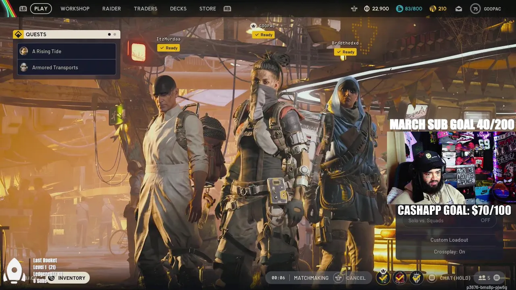The height and width of the screenshot is (290, 516).
Task: Cancel matchmaking with CANCEL button
Action: point(356,278)
